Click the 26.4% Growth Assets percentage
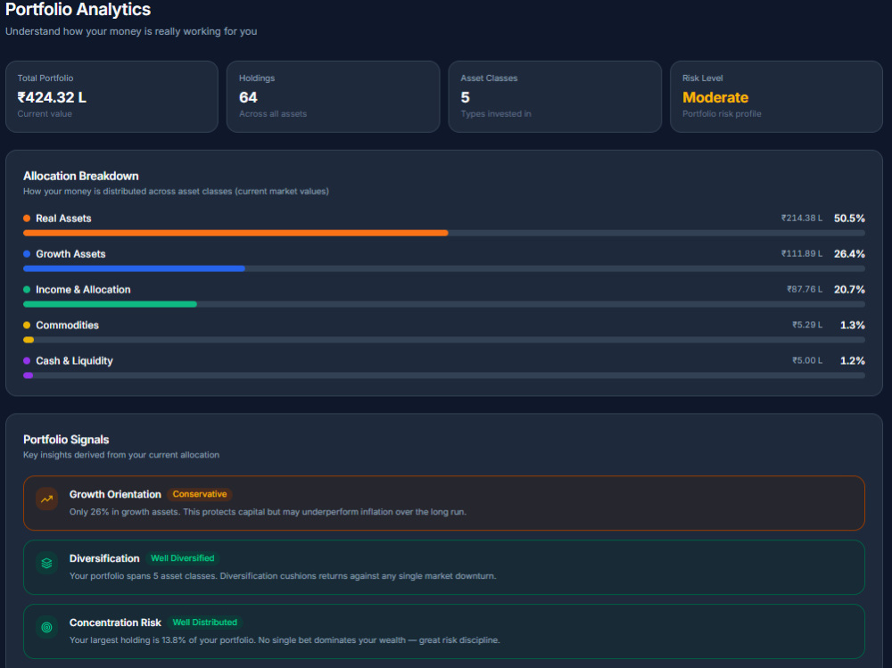This screenshot has height=668, width=892. coord(849,254)
